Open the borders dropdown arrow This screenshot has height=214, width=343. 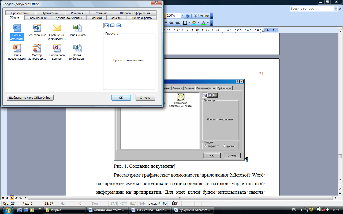(x=189, y=23)
